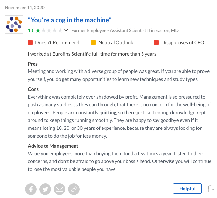This screenshot has width=217, height=198.
Task: Click the Eurofins company logo
Action: click(14, 24)
